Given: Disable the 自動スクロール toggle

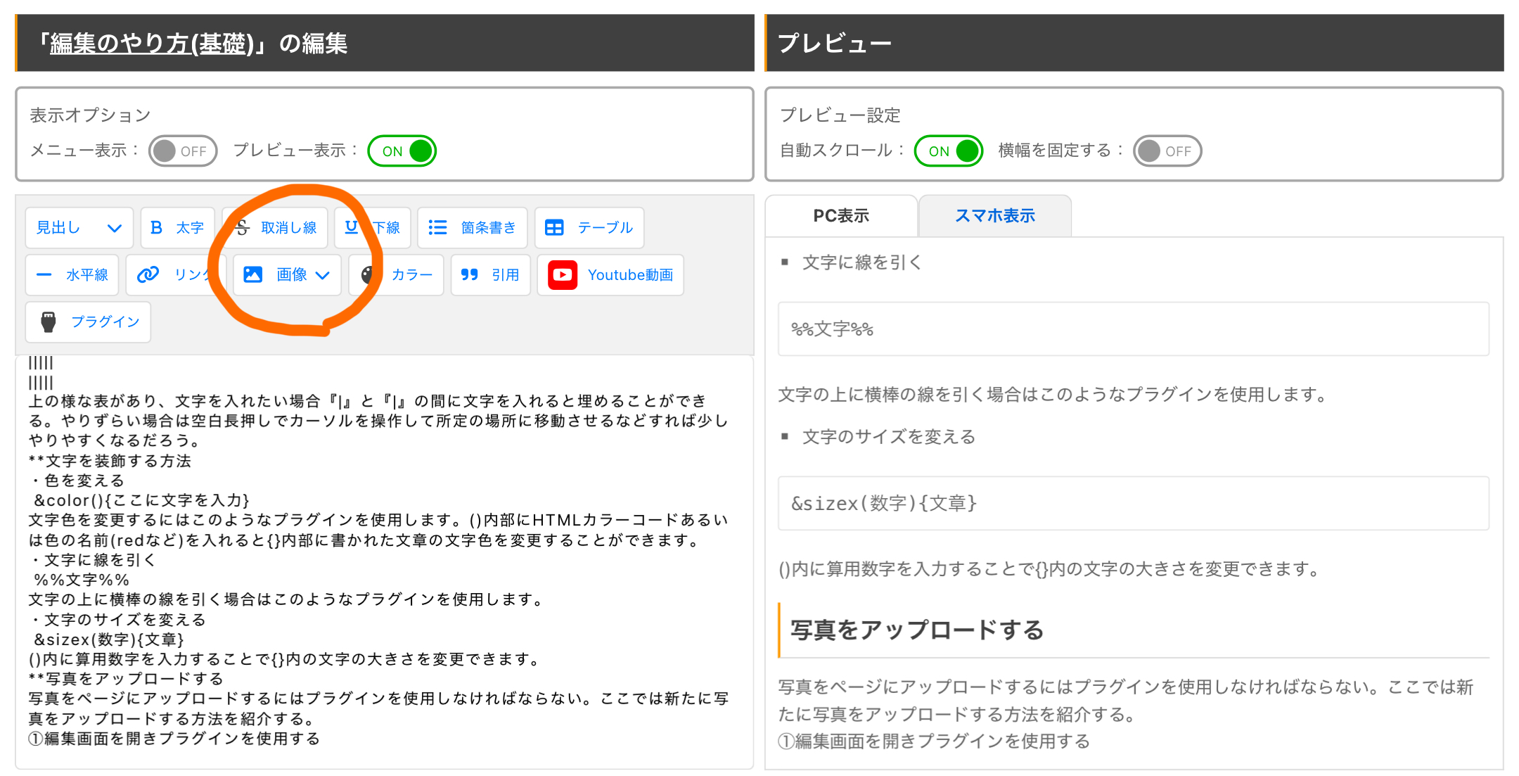Looking at the screenshot, I should pyautogui.click(x=949, y=151).
